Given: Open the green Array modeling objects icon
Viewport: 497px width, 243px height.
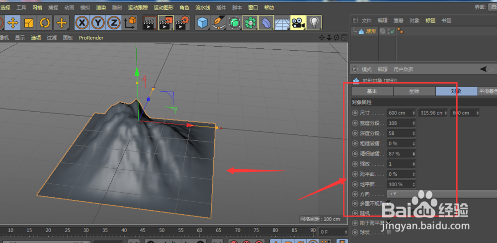Looking at the screenshot, I should click(x=250, y=23).
